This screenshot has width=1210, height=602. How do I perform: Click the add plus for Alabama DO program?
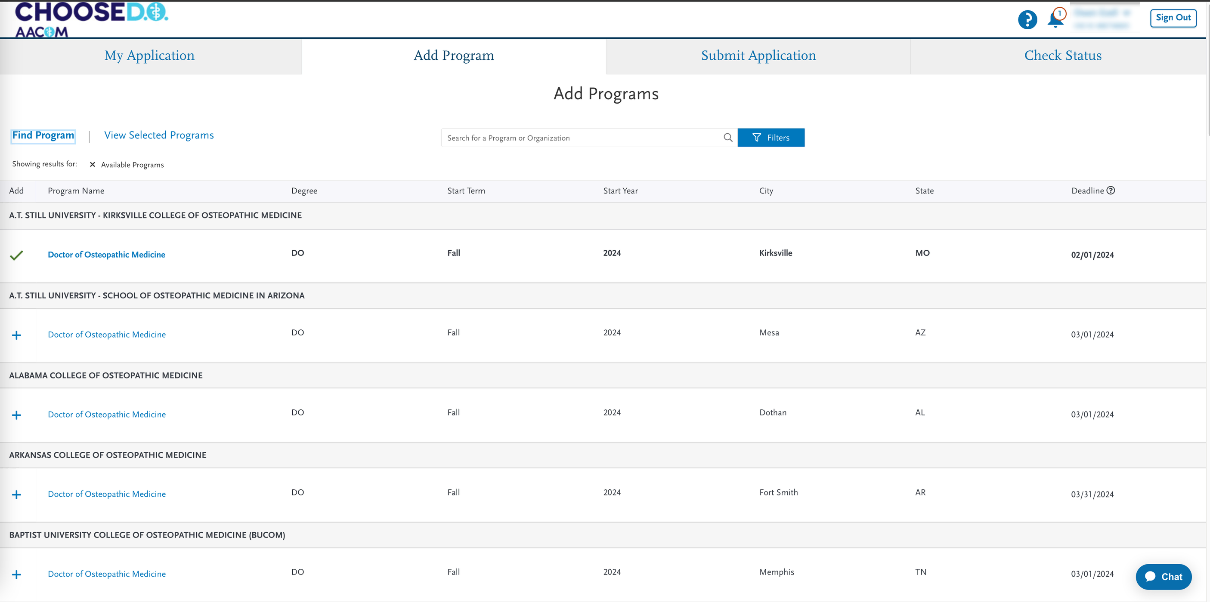tap(17, 415)
